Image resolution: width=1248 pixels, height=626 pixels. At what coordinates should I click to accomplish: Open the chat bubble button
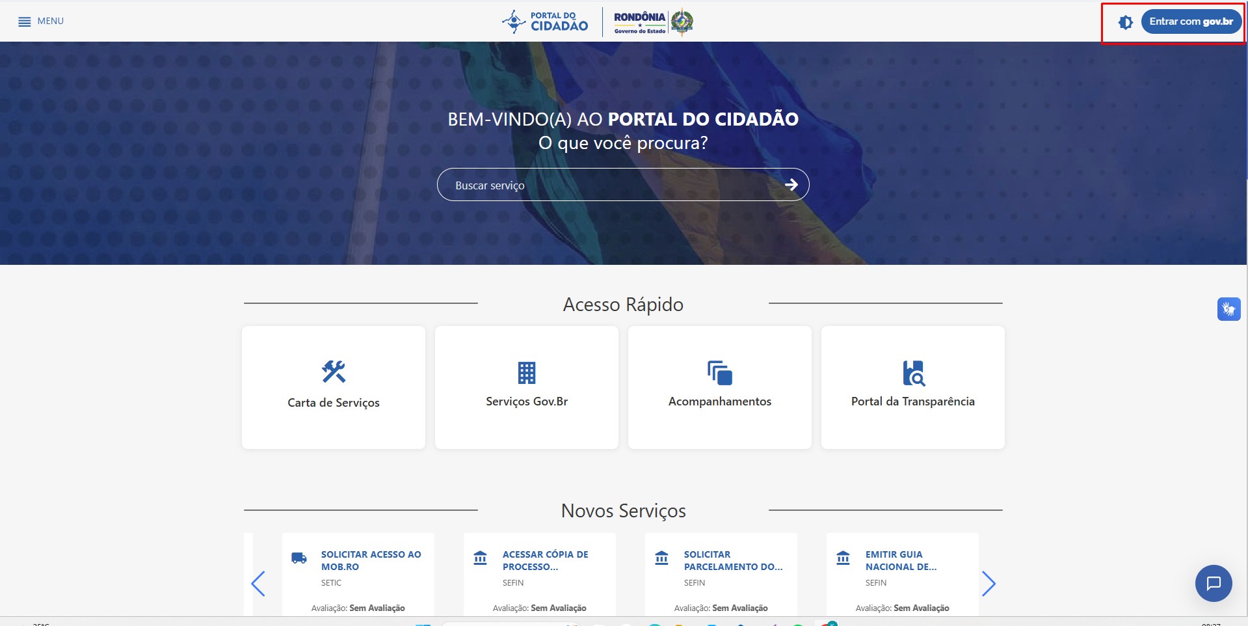[x=1213, y=583]
